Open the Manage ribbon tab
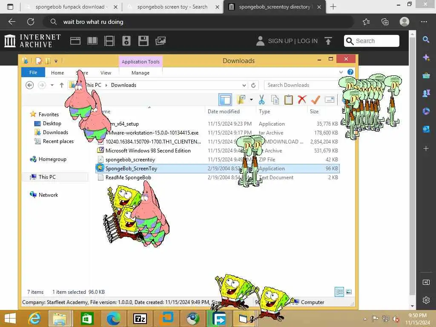436x327 pixels. click(x=141, y=72)
